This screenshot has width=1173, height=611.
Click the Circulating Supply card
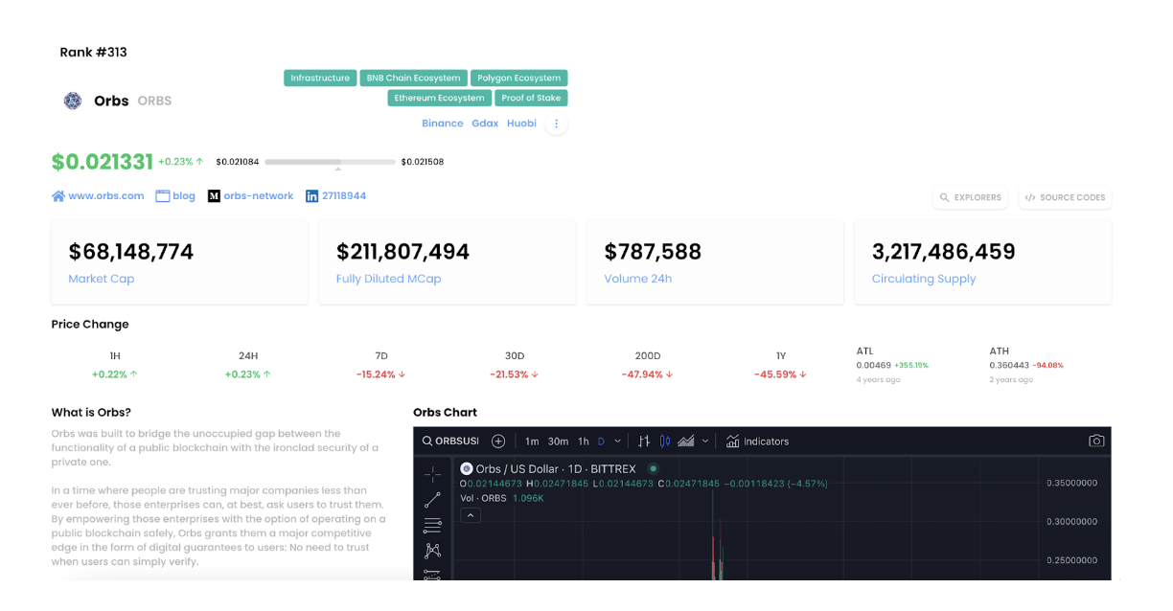tap(983, 262)
